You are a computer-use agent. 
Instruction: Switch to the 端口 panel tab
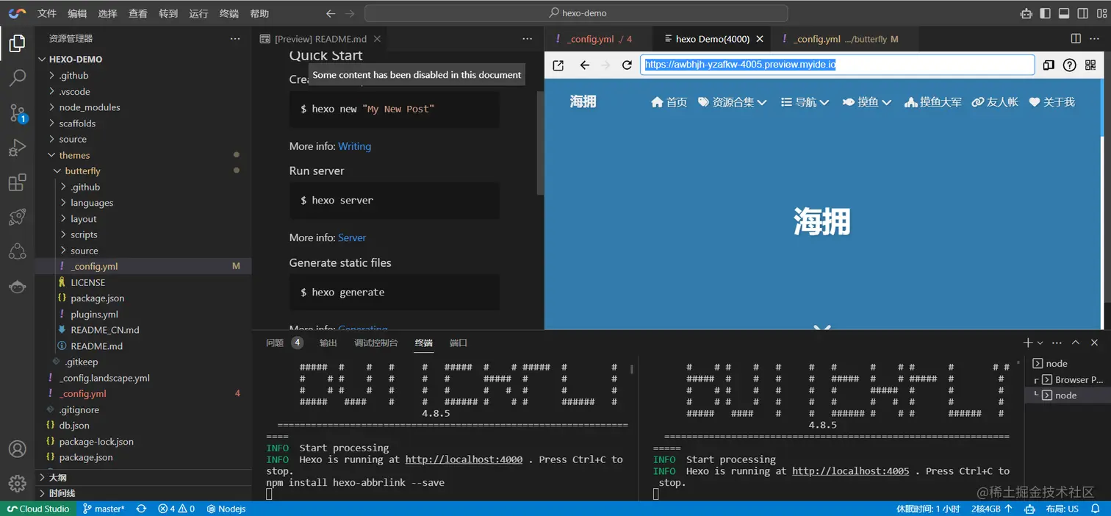459,343
